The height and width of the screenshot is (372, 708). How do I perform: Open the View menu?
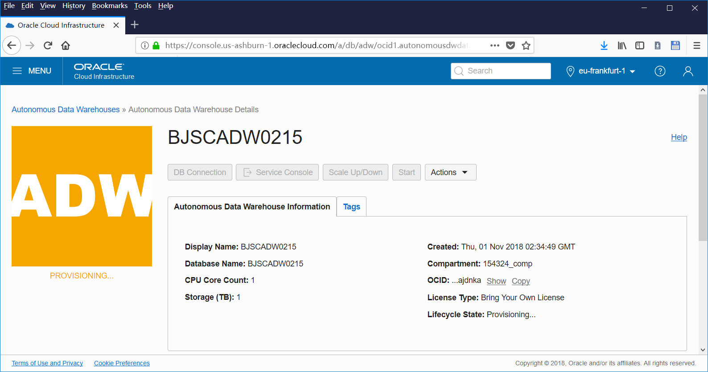[x=48, y=6]
